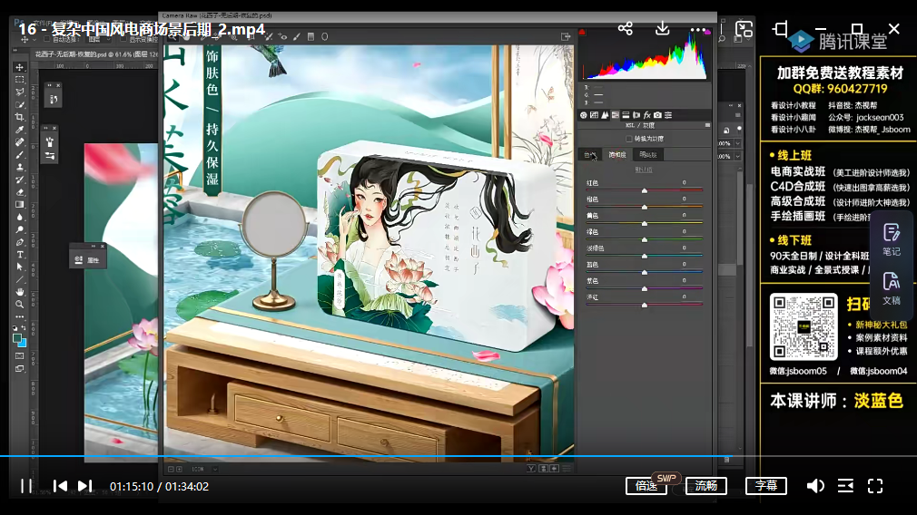The width and height of the screenshot is (917, 515).
Task: Download the video
Action: (662, 29)
